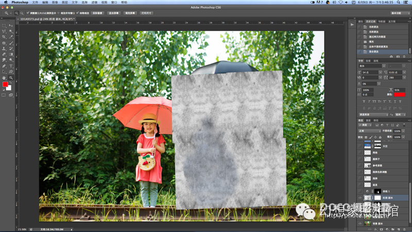The image size is (412, 232).
Task: Open layer fill 100% dropdown arrow
Action: pos(403,137)
